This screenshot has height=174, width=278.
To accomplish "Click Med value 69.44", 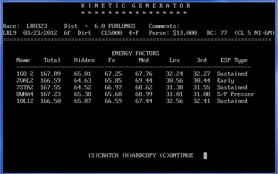I will pos(144,80).
